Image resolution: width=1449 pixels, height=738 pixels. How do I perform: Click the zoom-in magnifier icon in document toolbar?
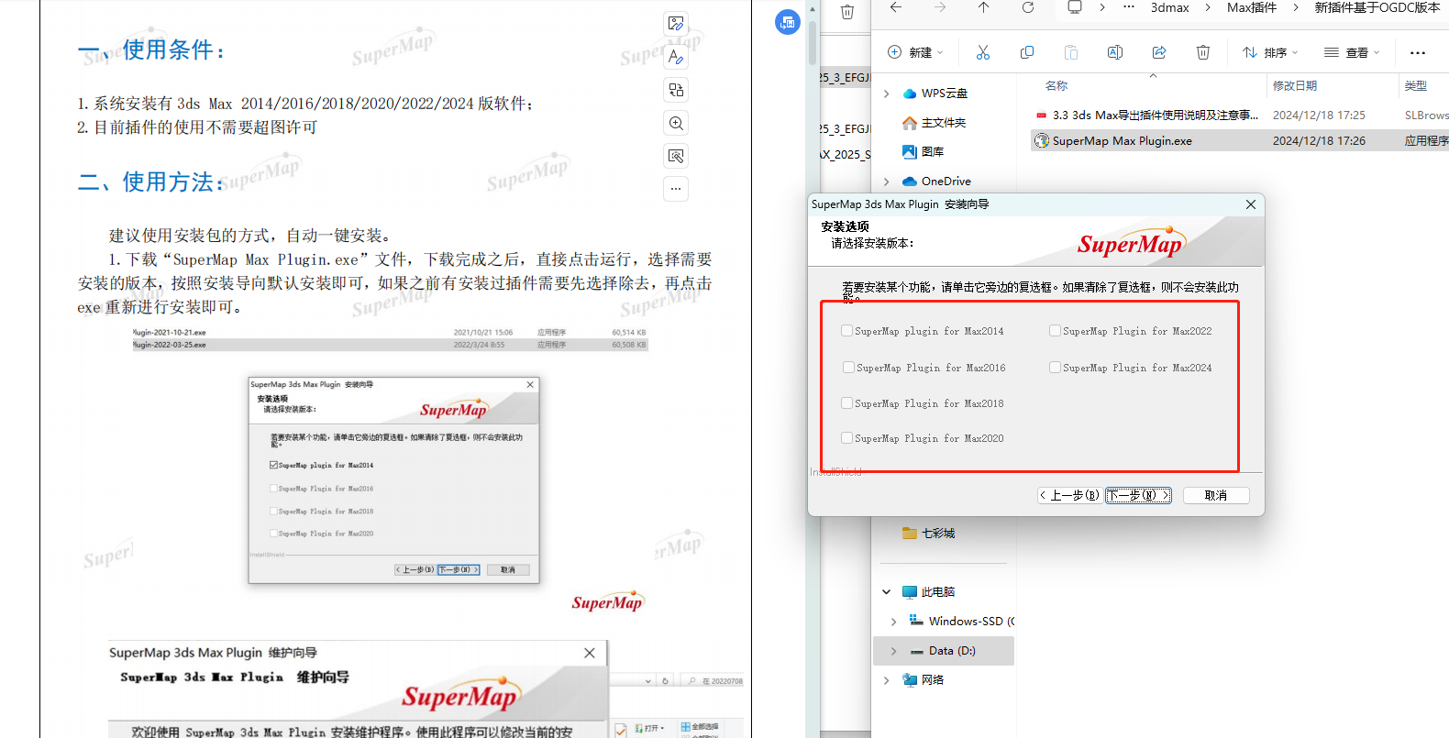click(676, 123)
